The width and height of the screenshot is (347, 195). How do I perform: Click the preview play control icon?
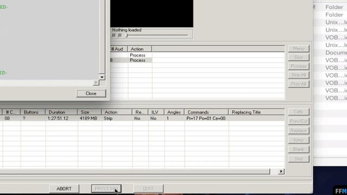114,35
